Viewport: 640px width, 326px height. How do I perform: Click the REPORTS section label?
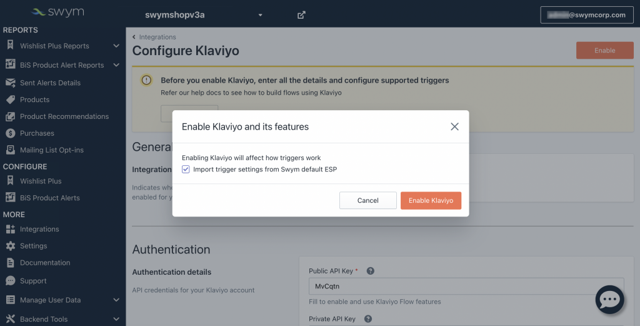[x=21, y=30]
